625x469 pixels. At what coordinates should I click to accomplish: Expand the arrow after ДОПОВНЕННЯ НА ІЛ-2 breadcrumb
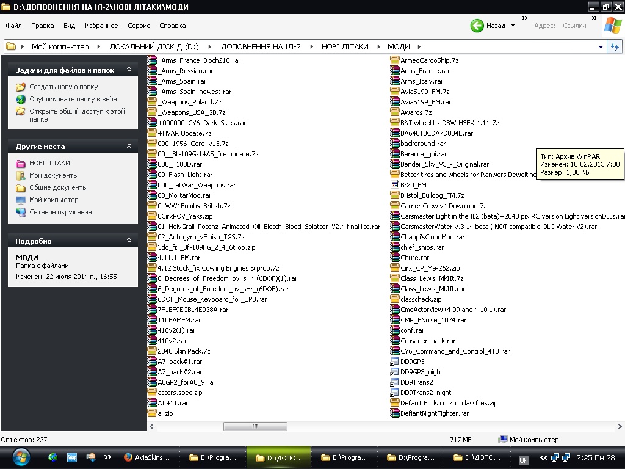312,46
